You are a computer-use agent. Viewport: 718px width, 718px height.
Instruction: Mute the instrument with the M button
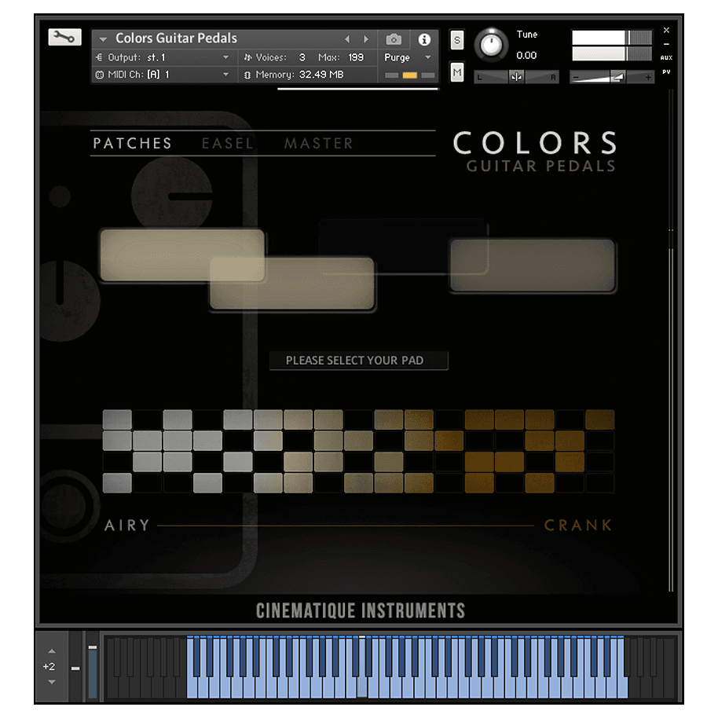click(x=456, y=72)
